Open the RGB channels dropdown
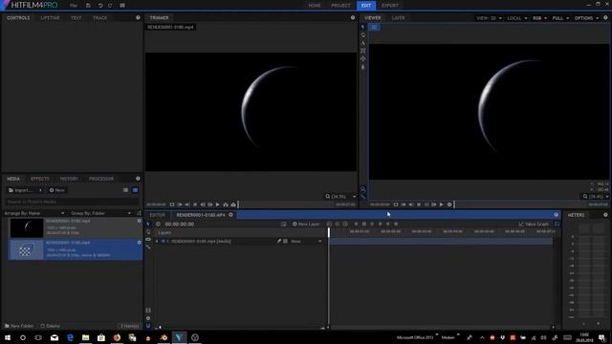This screenshot has height=344, width=612. [x=539, y=18]
